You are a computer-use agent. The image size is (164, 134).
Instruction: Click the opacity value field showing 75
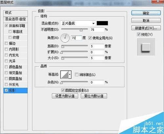coord(97,30)
